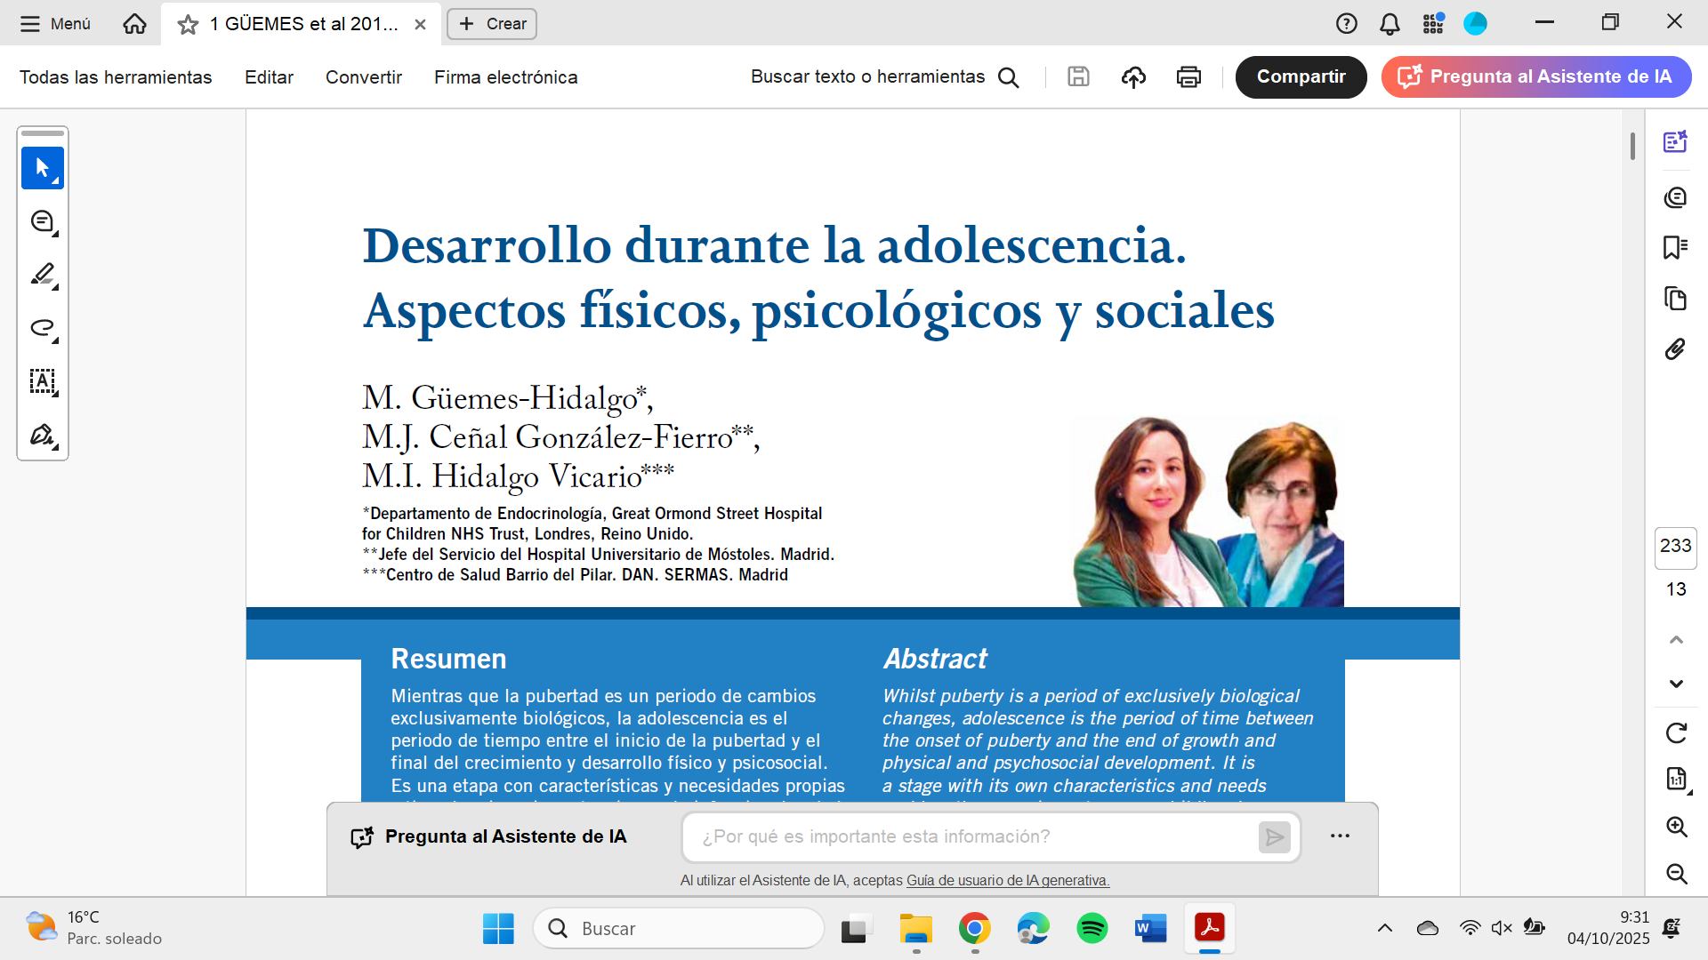The width and height of the screenshot is (1708, 960).
Task: Expand hidden system tray icons chevron
Action: point(1385,928)
